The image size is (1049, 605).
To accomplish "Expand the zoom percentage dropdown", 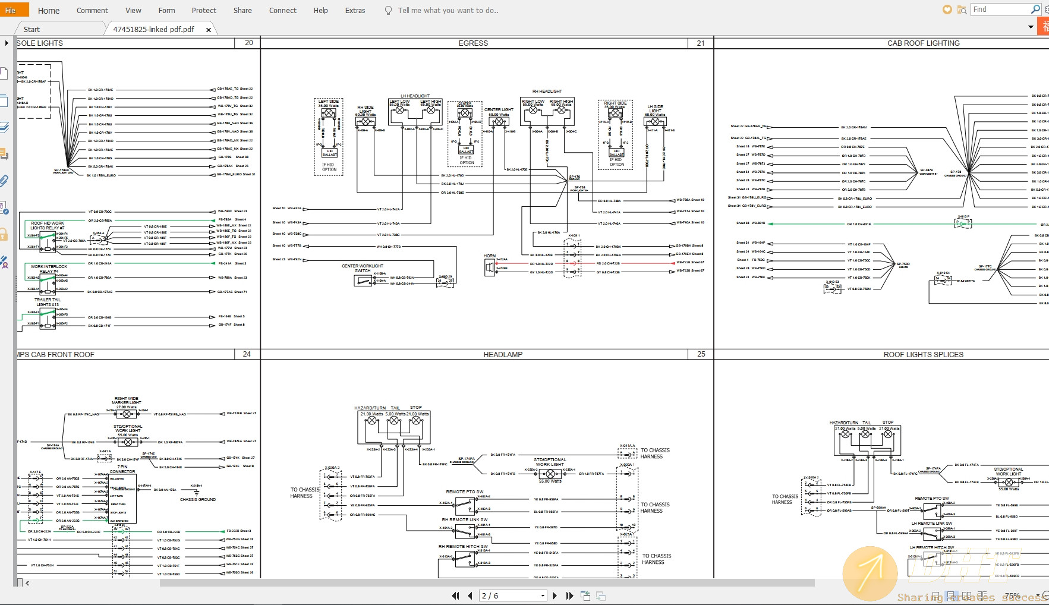I will tap(1038, 594).
